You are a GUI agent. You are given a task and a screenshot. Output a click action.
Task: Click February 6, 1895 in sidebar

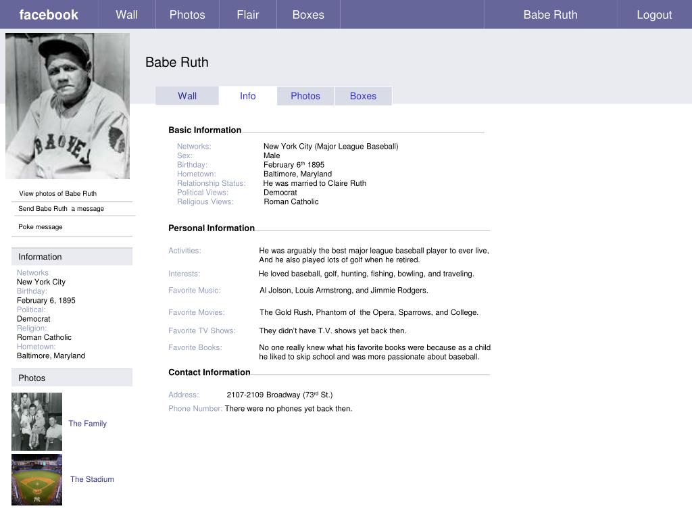pyautogui.click(x=46, y=300)
